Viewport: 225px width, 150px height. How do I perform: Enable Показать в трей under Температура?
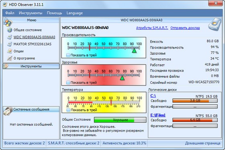[x=68, y=110]
